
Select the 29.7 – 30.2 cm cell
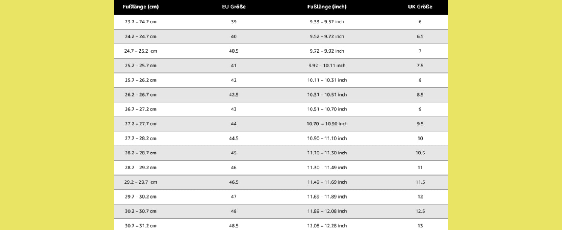pyautogui.click(x=140, y=197)
